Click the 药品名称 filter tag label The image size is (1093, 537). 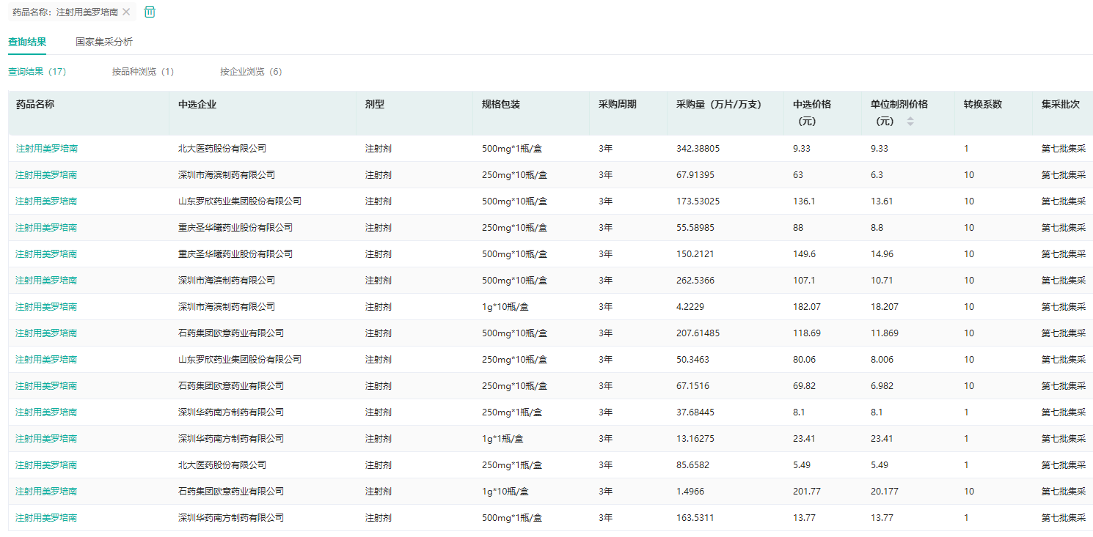pos(65,12)
